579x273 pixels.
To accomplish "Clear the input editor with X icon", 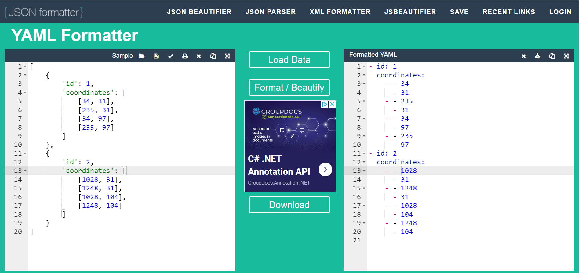I will [x=199, y=56].
